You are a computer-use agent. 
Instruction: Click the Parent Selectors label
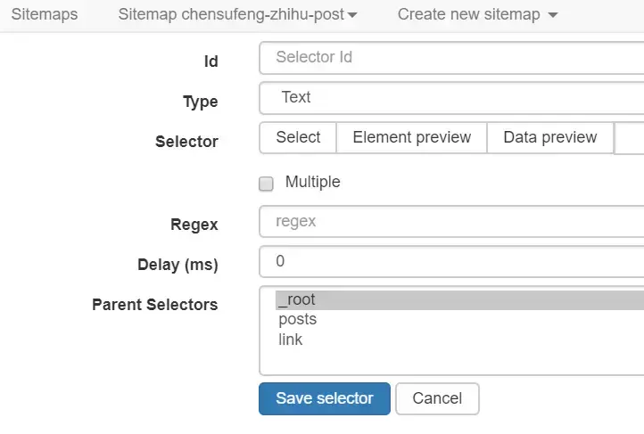coord(154,305)
